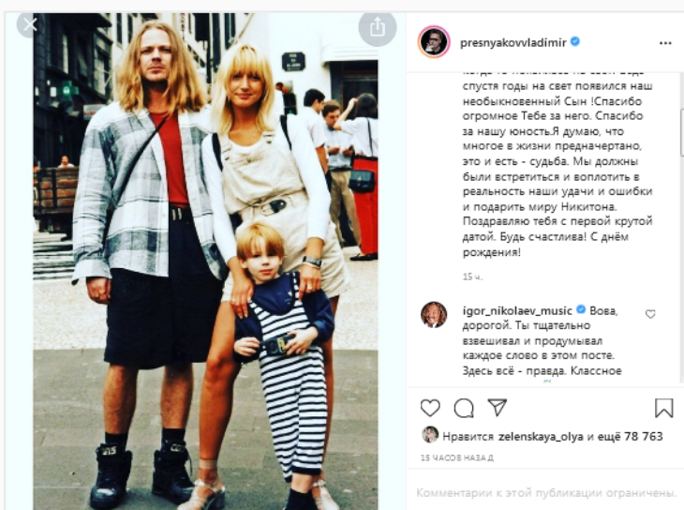Image resolution: width=684 pixels, height=510 pixels.
Task: Open presnyakovvladimir profile avatar
Action: click(x=434, y=42)
